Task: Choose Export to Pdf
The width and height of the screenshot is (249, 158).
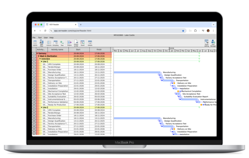Action: (x=76, y=43)
